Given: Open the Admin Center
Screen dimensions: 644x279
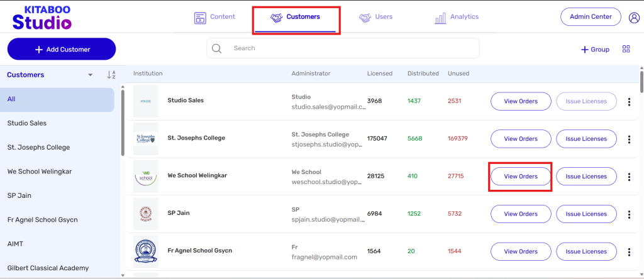Looking at the screenshot, I should [590, 17].
